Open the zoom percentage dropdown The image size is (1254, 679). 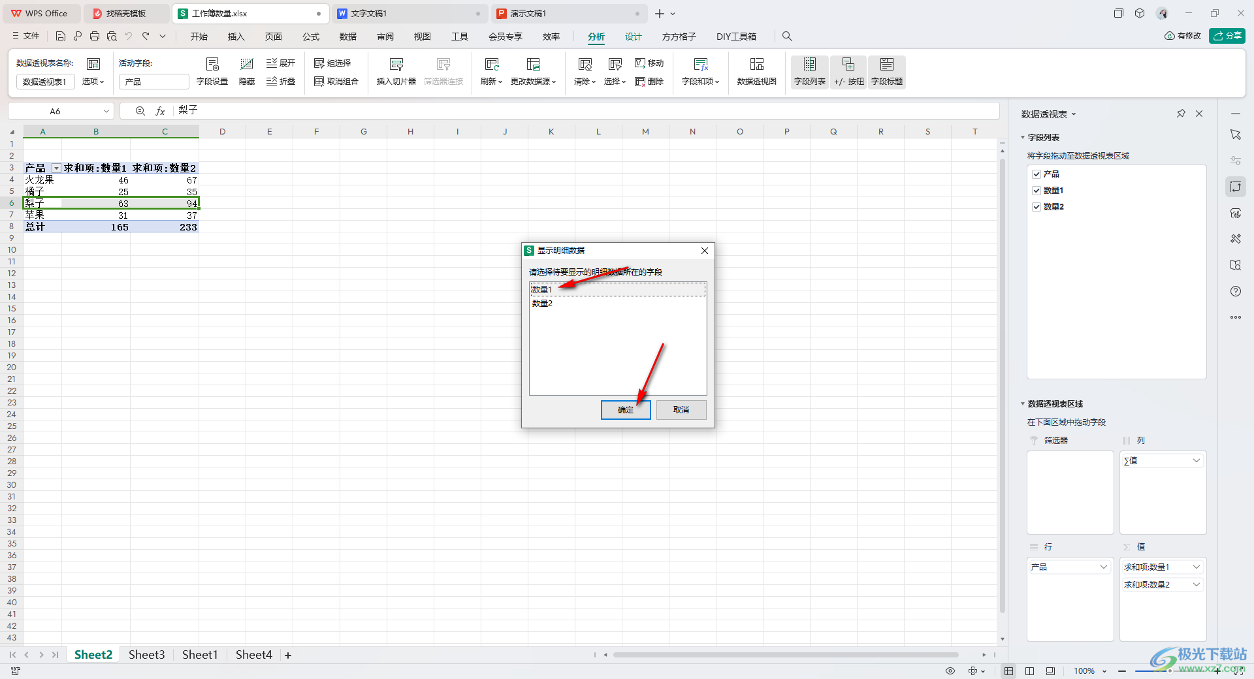click(x=1104, y=671)
